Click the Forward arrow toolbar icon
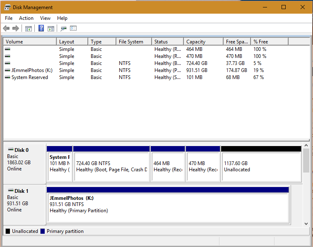Viewport: 313px width, 247px height. (x=16, y=28)
